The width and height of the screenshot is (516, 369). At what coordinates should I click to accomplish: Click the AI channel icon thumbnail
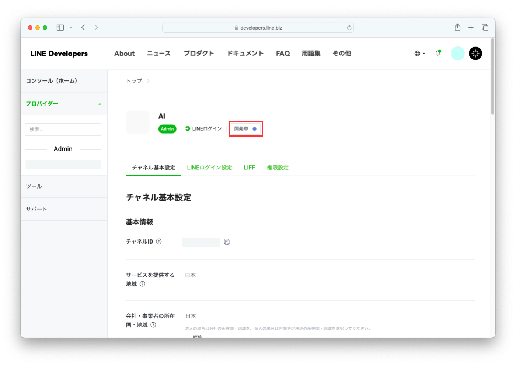138,122
